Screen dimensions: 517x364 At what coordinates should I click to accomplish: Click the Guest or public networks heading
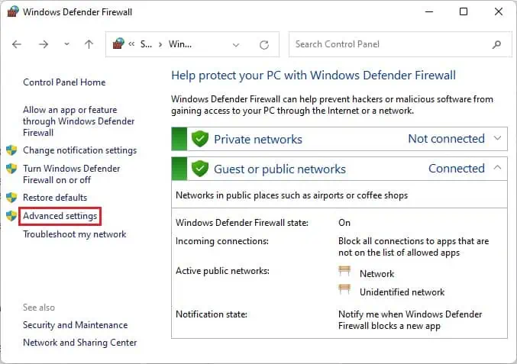point(280,169)
